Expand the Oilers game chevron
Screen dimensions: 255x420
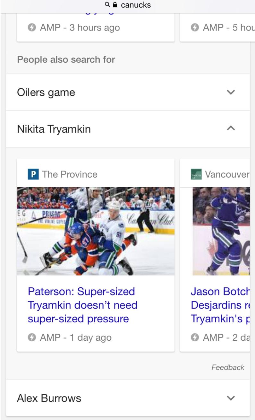[x=231, y=92]
